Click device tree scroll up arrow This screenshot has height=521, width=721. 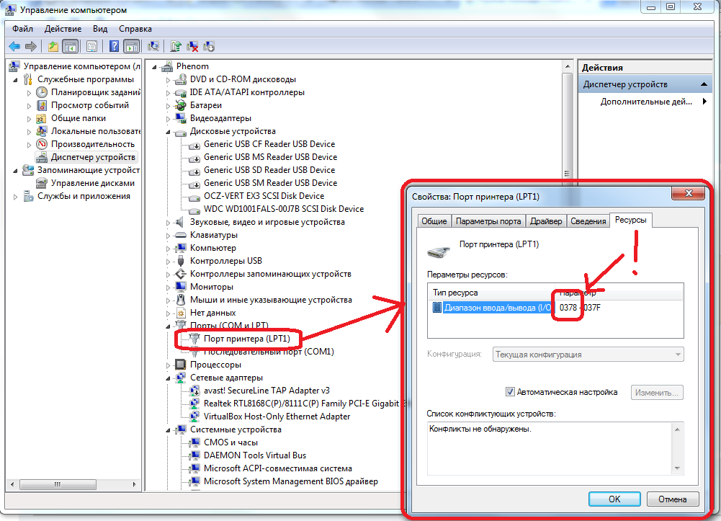[x=568, y=67]
